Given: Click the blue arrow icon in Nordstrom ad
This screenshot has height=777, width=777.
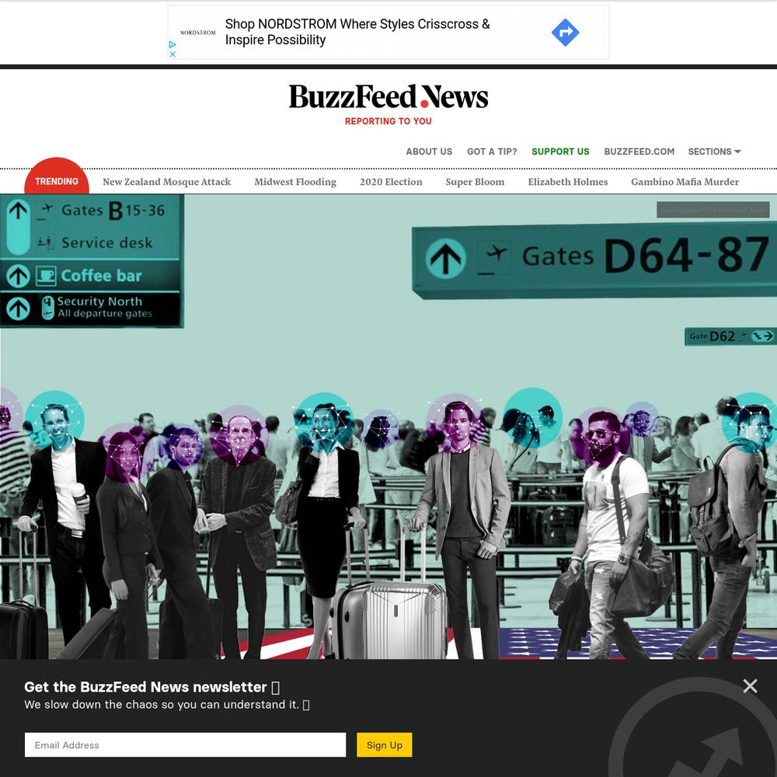Looking at the screenshot, I should tap(565, 32).
